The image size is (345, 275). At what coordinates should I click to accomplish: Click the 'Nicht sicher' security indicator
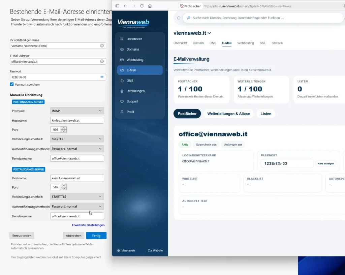pyautogui.click(x=190, y=6)
